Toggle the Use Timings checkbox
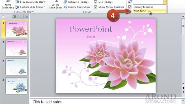Image resolution: width=185 pixels, height=104 pixels. point(96,2)
